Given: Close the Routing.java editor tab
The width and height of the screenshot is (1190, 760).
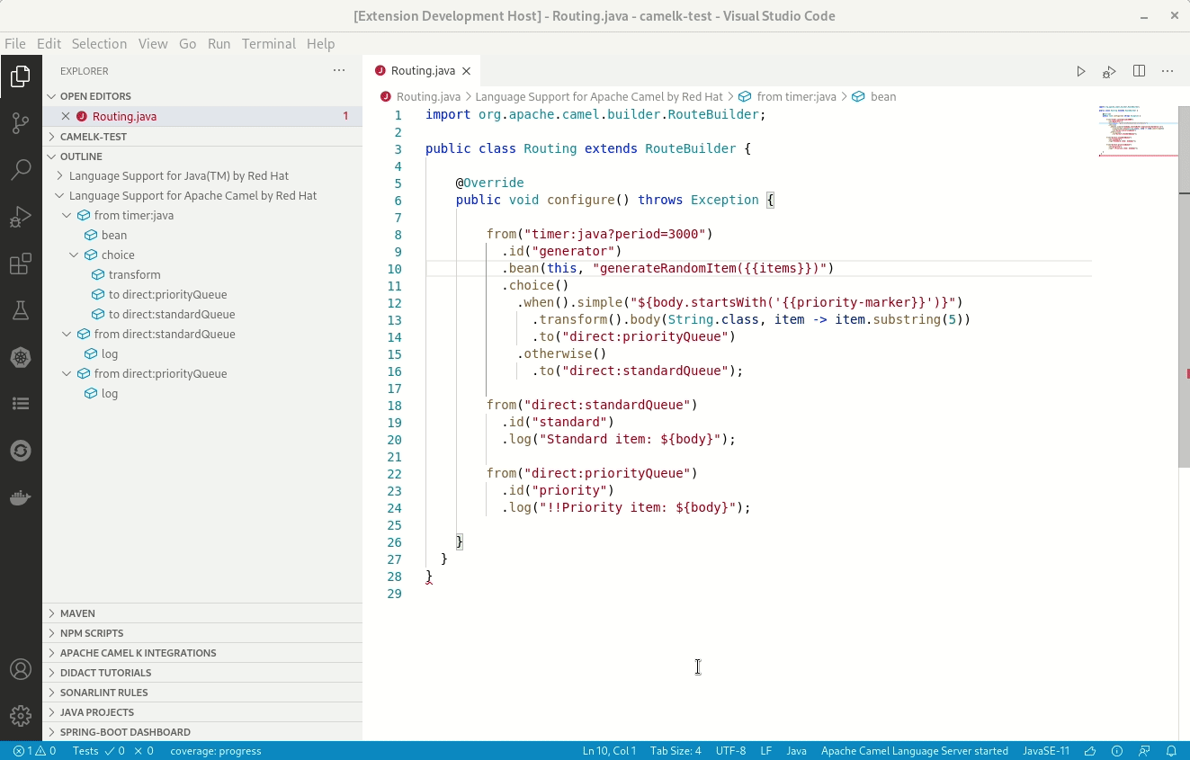Looking at the screenshot, I should [x=466, y=71].
